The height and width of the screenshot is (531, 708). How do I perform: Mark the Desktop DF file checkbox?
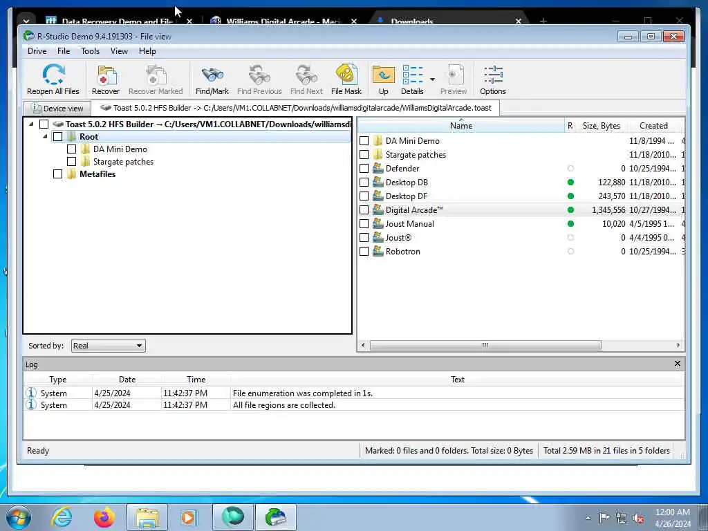(x=364, y=196)
